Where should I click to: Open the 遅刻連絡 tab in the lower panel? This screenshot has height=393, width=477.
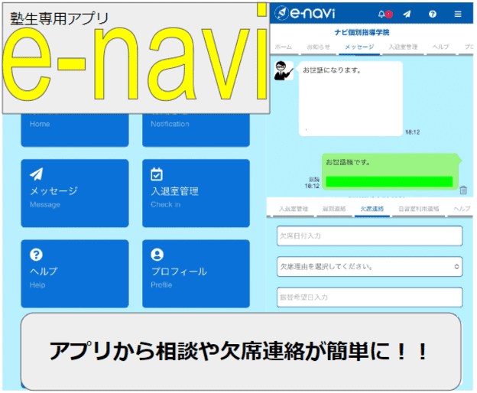[333, 208]
